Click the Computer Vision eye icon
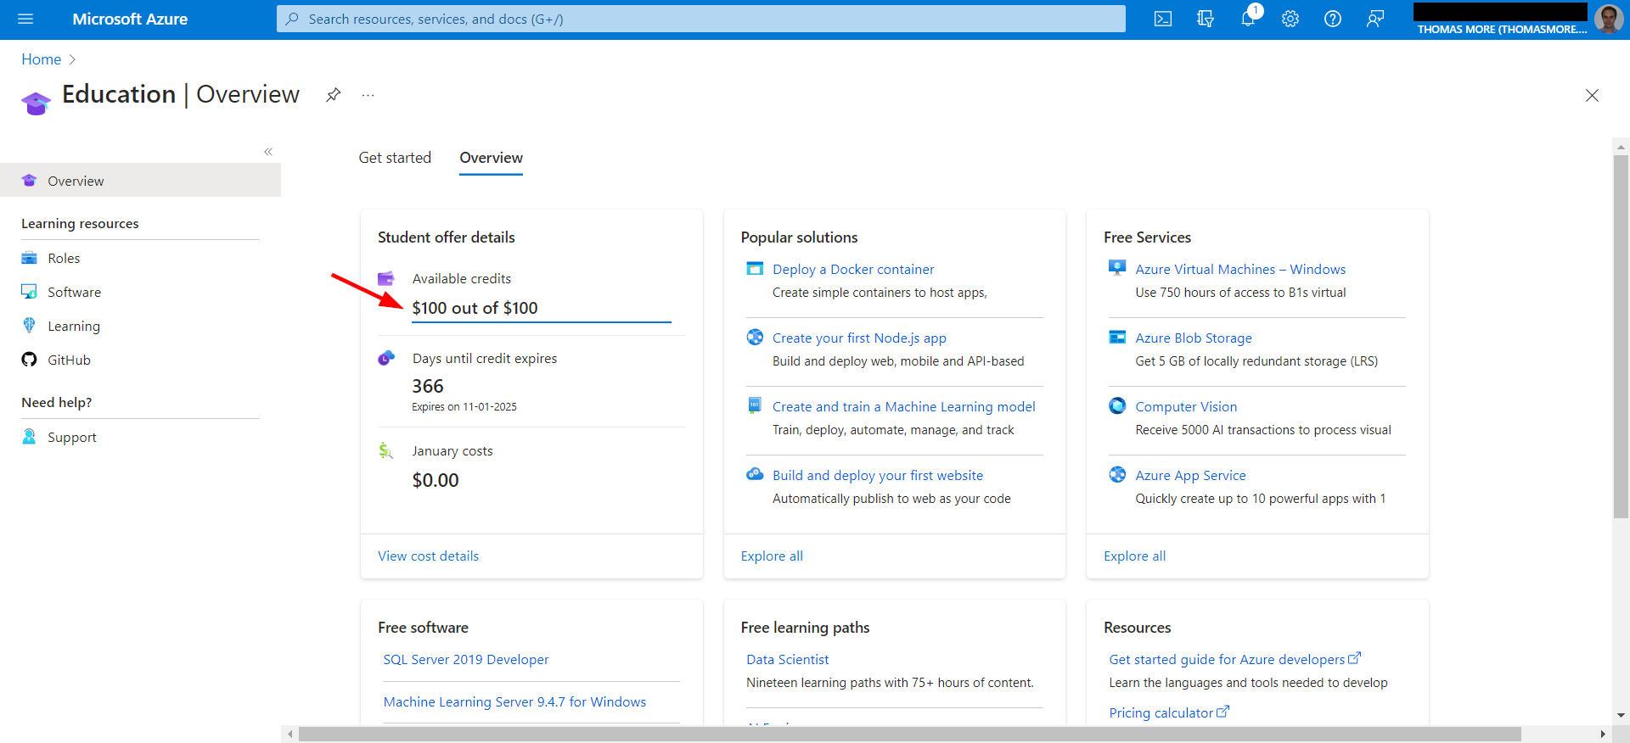1630x743 pixels. 1117,406
